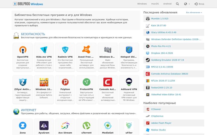Open the OpenVPN app icon

pyautogui.click(x=23, y=49)
